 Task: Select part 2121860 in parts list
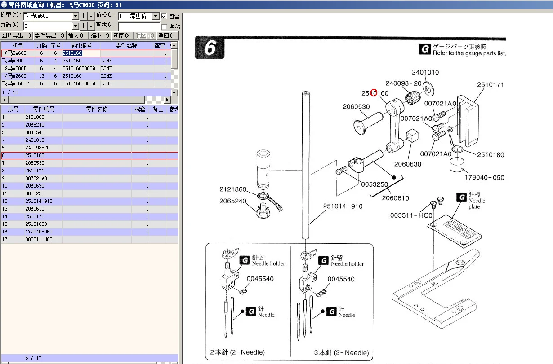[x=89, y=117]
